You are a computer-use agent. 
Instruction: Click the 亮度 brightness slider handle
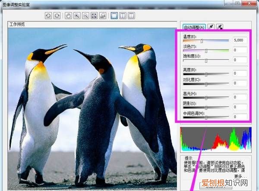(x=206, y=74)
